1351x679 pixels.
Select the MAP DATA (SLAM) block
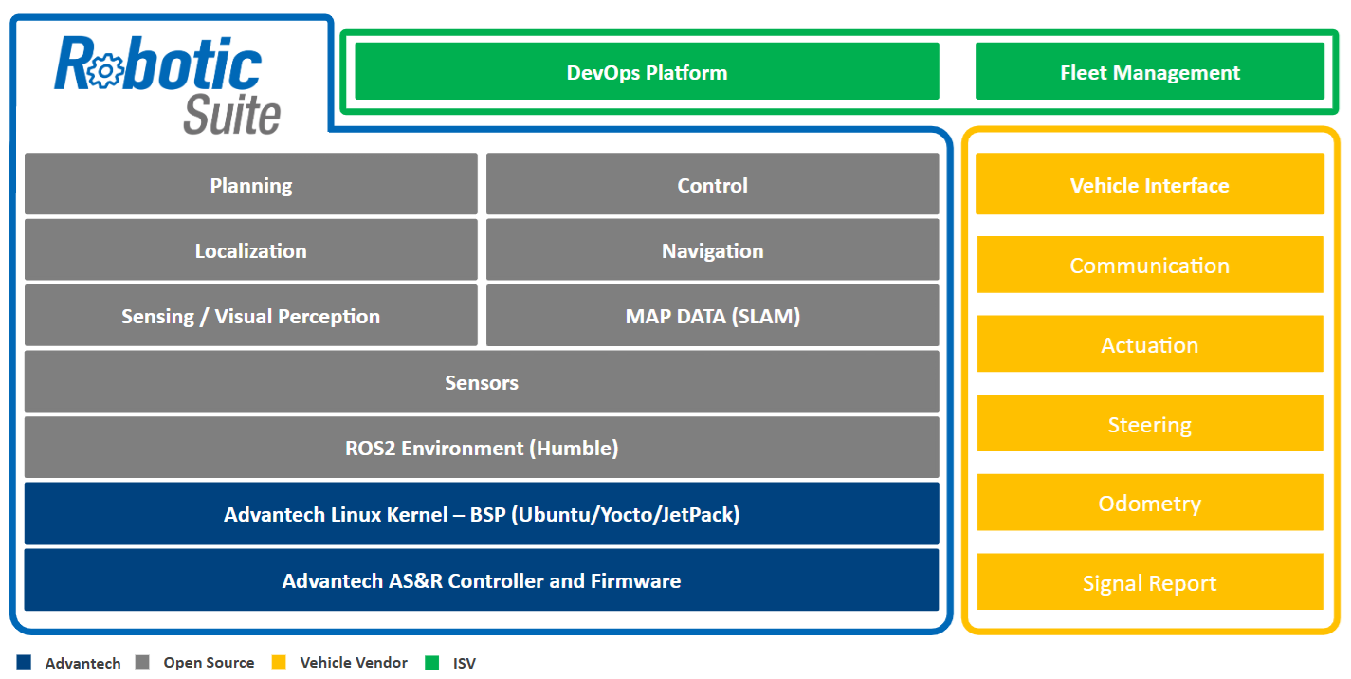click(x=712, y=316)
